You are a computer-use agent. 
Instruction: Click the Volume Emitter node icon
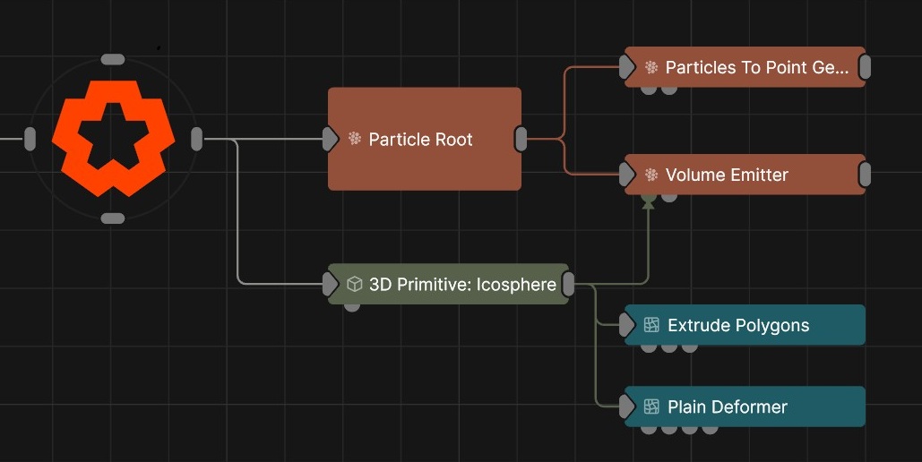click(x=651, y=175)
